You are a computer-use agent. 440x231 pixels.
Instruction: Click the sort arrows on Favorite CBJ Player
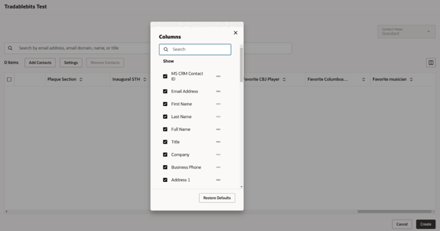(284, 80)
